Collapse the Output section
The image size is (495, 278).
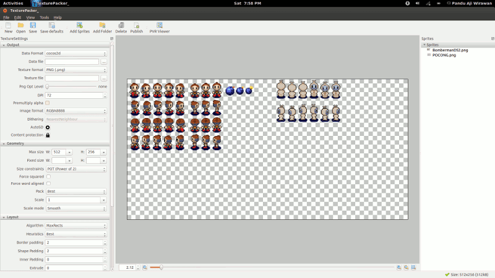click(x=4, y=45)
